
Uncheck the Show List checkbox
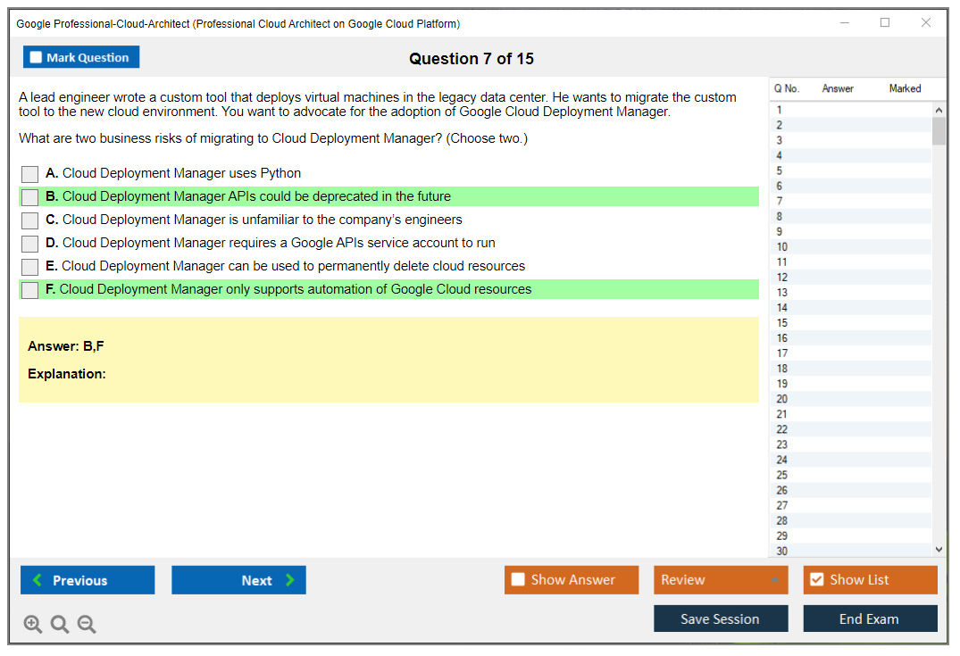pyautogui.click(x=816, y=580)
